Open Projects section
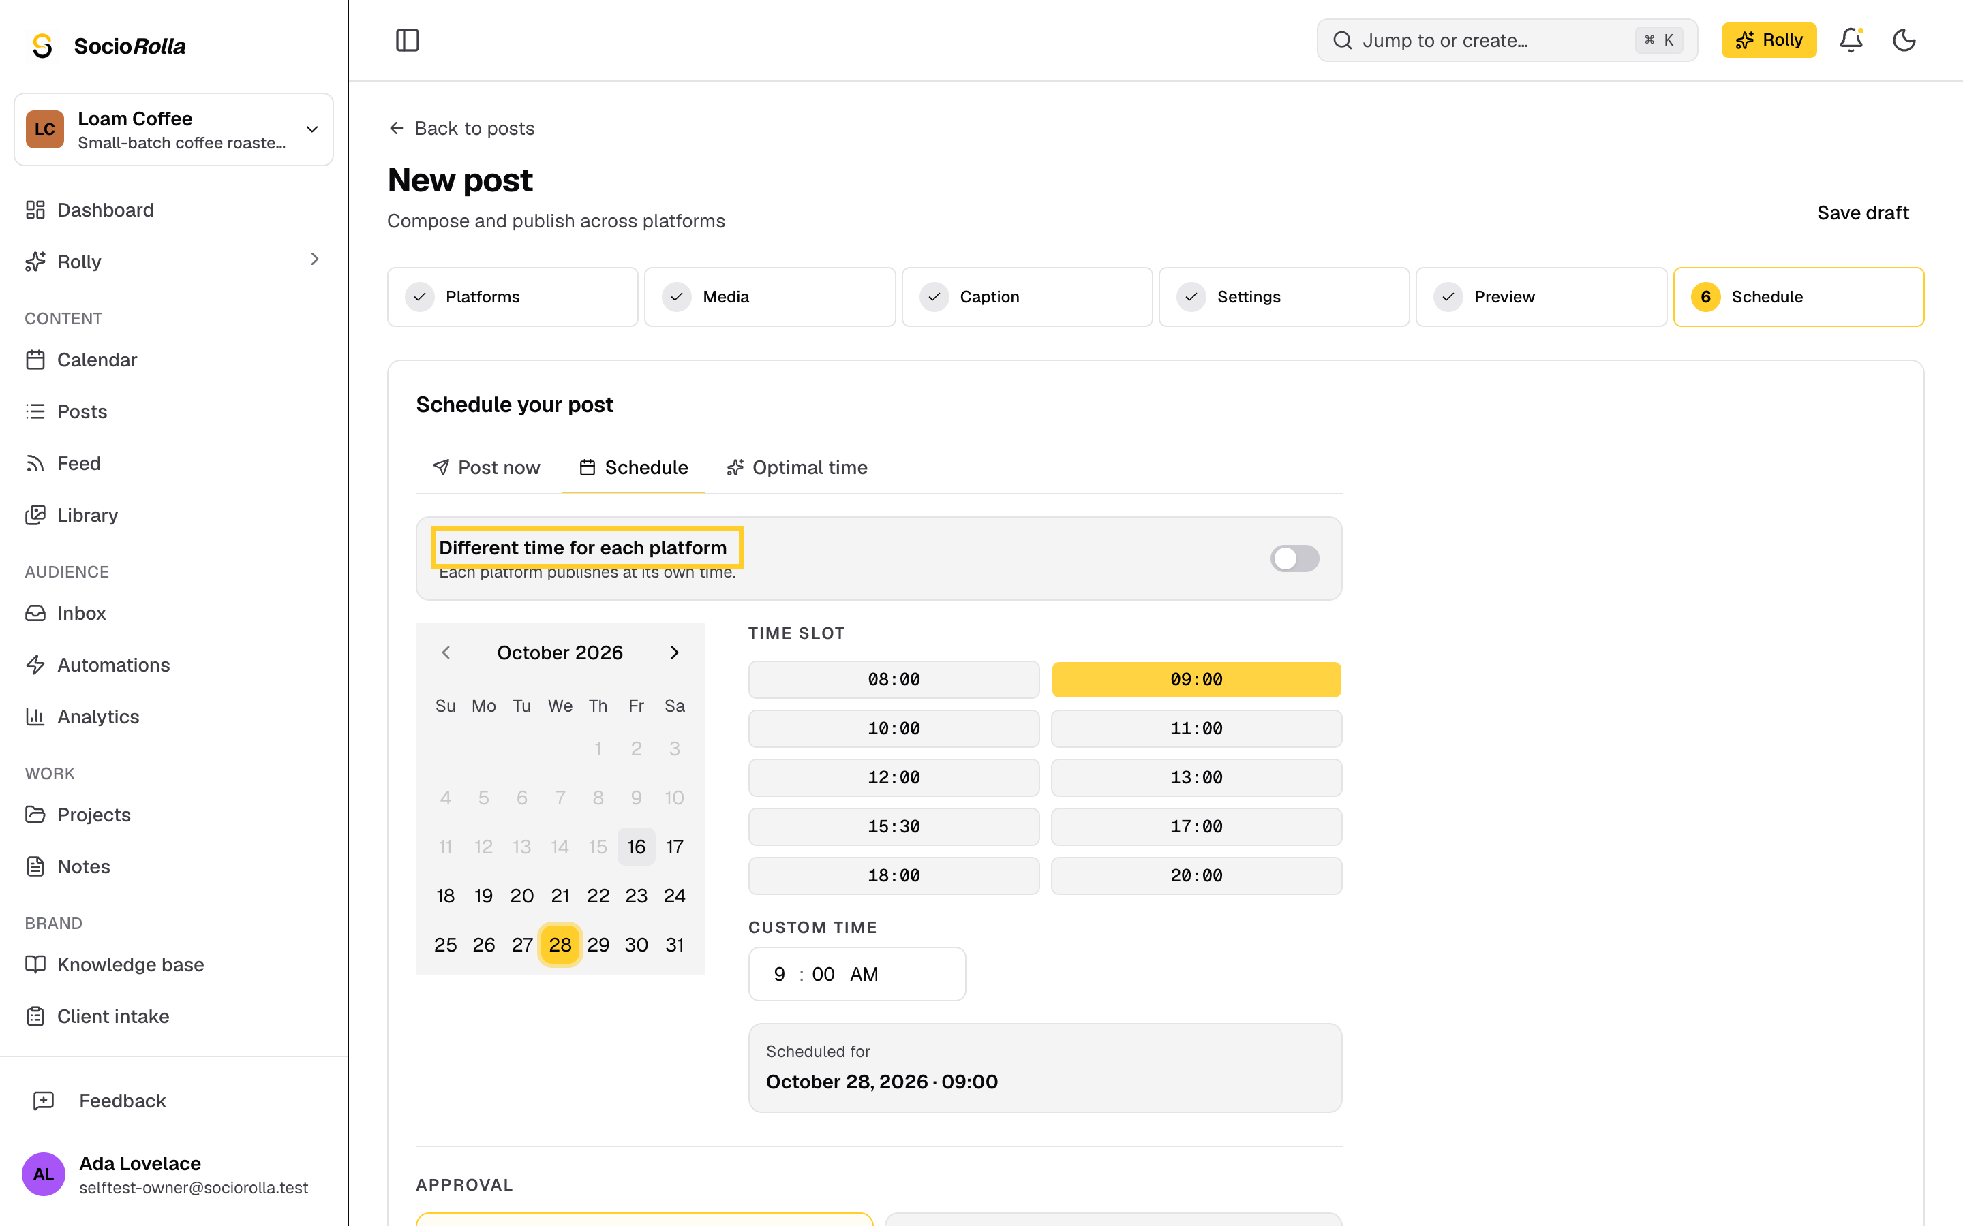The width and height of the screenshot is (1963, 1226). click(x=174, y=814)
